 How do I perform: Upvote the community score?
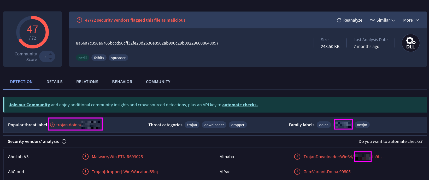click(x=50, y=54)
